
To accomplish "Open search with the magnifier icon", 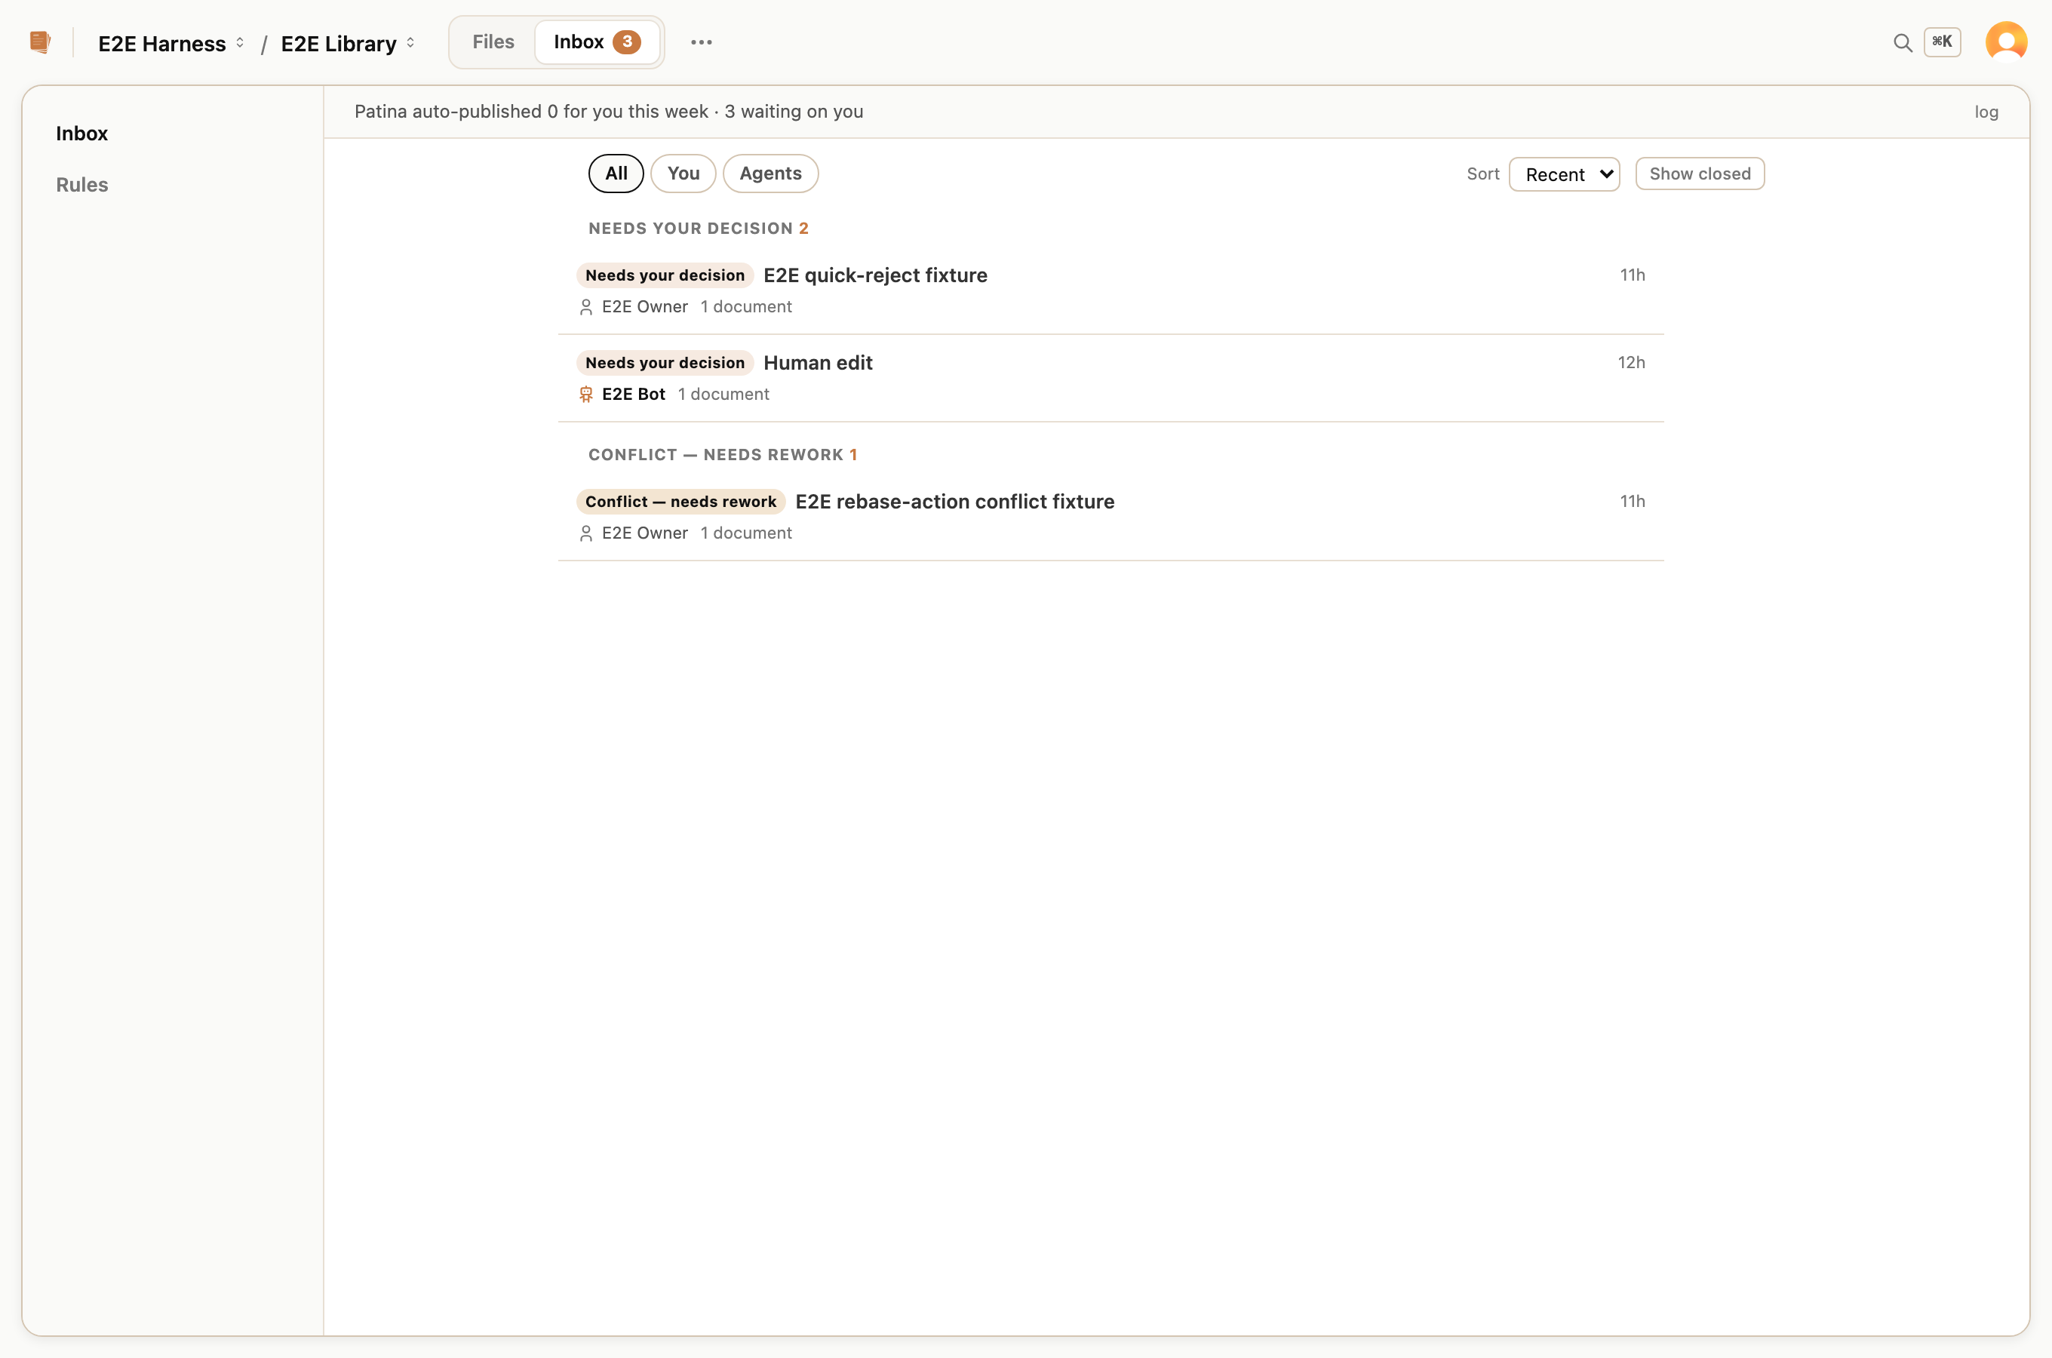I will click(x=1902, y=42).
